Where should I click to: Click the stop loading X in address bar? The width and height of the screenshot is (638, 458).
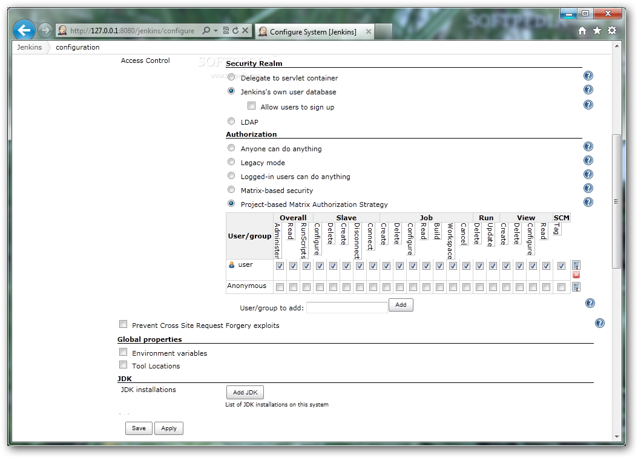[245, 30]
